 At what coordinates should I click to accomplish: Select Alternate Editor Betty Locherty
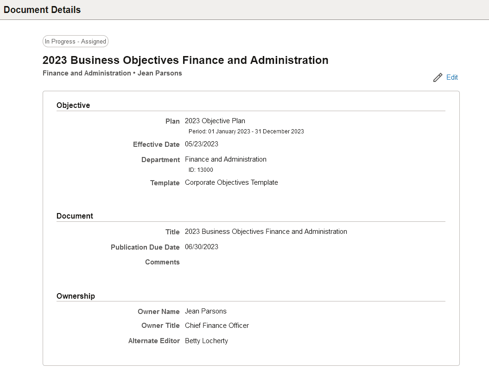[206, 341]
